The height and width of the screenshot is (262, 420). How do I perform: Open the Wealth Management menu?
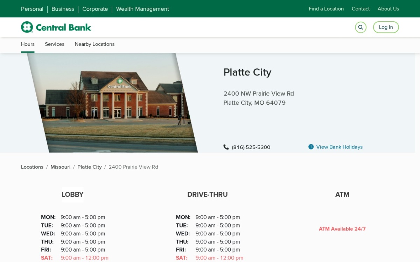[142, 9]
